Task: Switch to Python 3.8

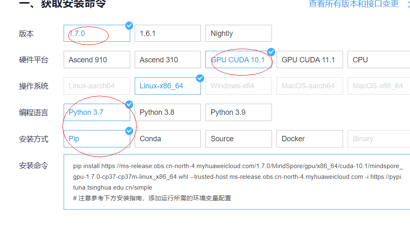Action: (167, 112)
